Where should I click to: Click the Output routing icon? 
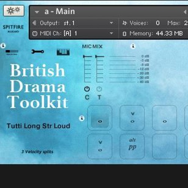point(35,23)
